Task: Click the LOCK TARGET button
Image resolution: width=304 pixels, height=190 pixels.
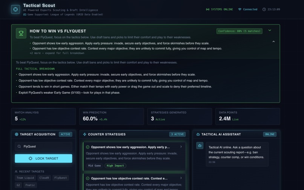Action: point(43,158)
